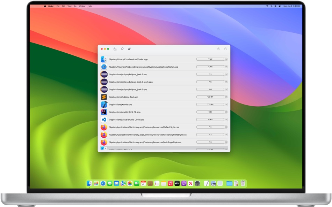Open the Finder menu in menu bar
The image size is (332, 207).
pos(51,6)
